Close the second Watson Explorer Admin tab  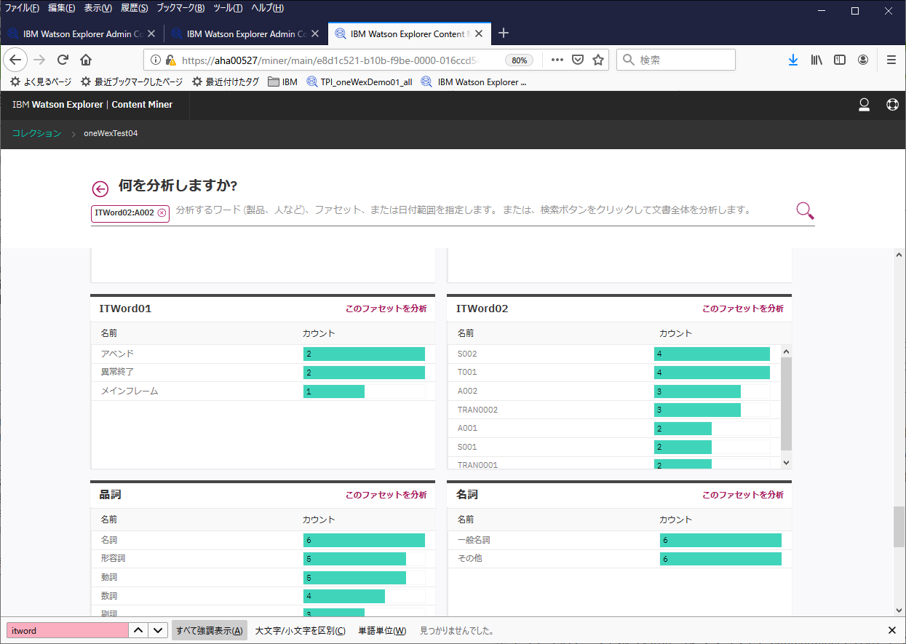315,34
